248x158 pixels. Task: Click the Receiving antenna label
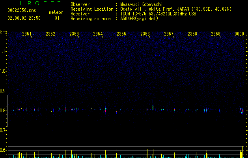91,19
